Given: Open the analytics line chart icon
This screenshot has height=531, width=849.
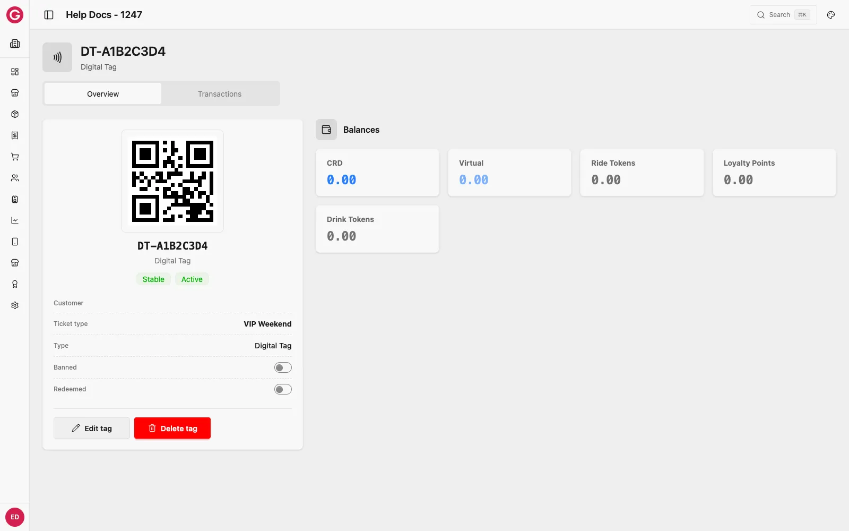Looking at the screenshot, I should (15, 220).
